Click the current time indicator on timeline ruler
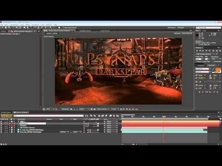Viewport: 222px width, 166px height. tap(164, 117)
